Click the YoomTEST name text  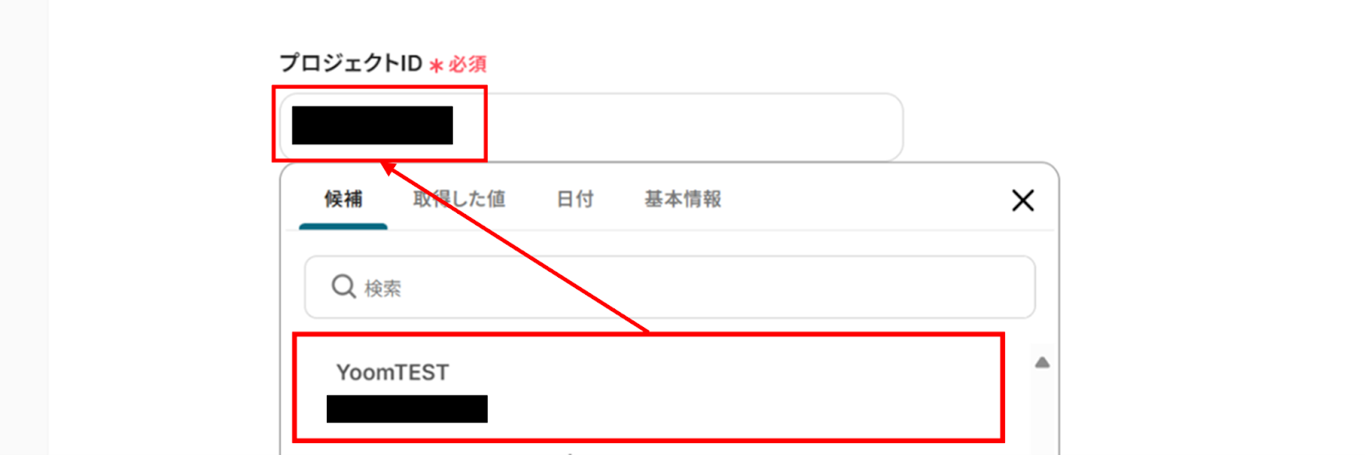(x=392, y=372)
